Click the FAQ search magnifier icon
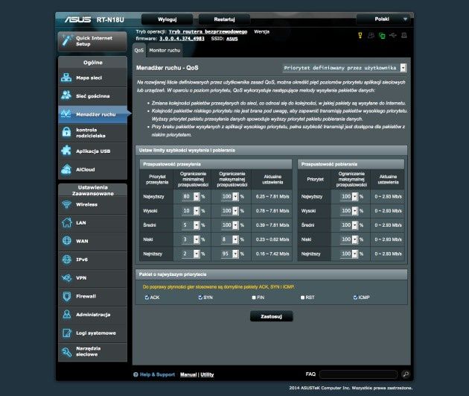Screen dimensions: 469x396 (x=406, y=374)
